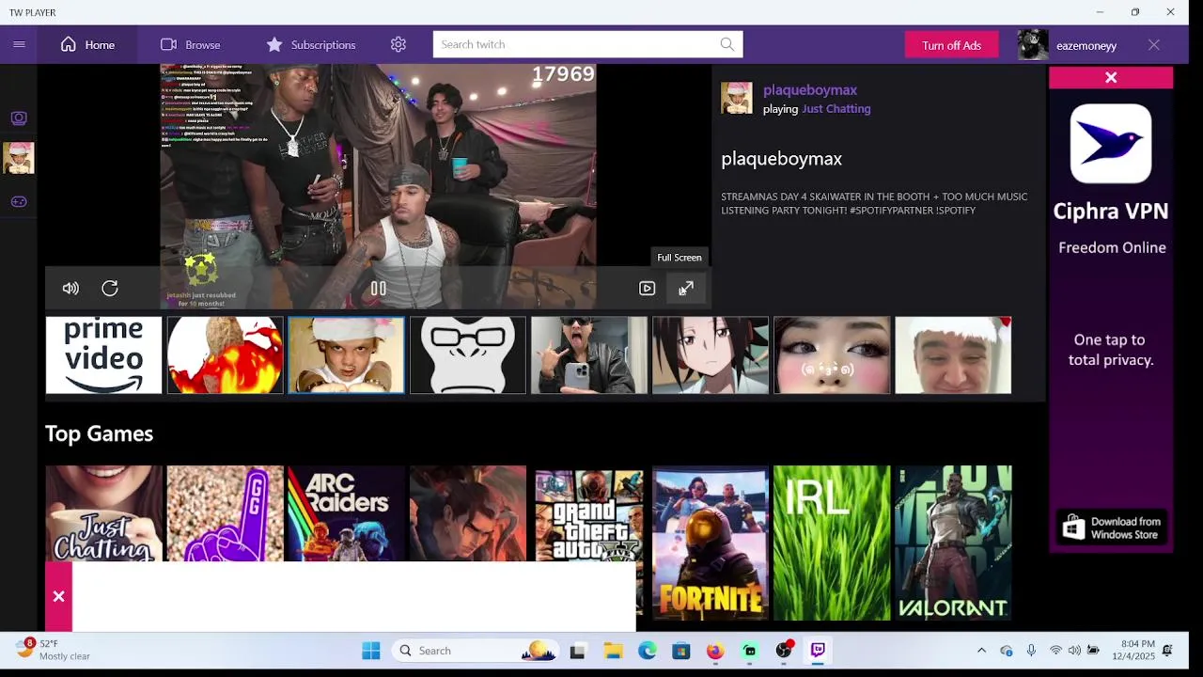The height and width of the screenshot is (677, 1203).
Task: Open Task View on the taskbar
Action: 577,651
